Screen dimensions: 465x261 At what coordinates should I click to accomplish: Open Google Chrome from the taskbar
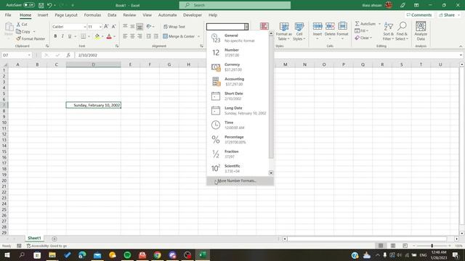coord(158,254)
